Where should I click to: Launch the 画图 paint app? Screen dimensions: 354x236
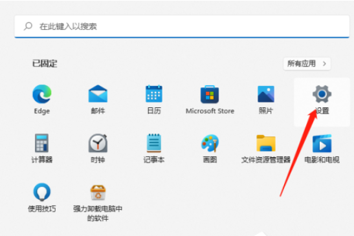pyautogui.click(x=210, y=143)
